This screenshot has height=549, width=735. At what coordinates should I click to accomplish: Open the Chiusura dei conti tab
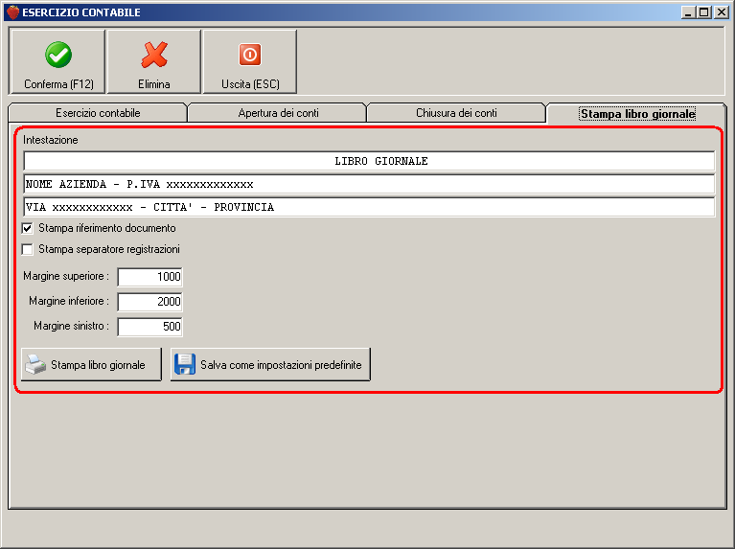[456, 113]
